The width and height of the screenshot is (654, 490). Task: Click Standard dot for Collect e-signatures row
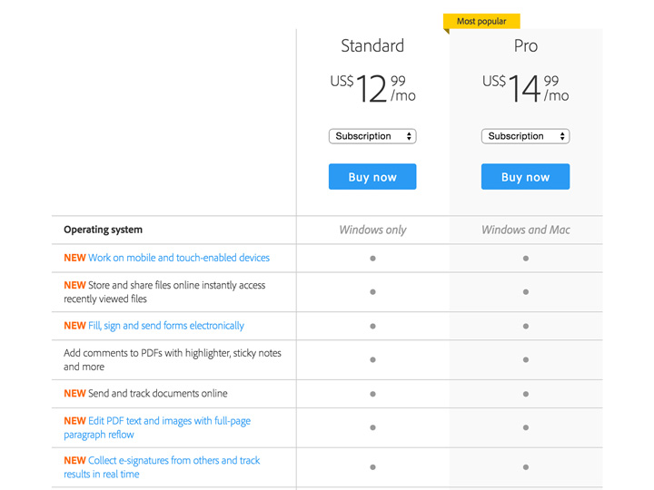tap(373, 467)
